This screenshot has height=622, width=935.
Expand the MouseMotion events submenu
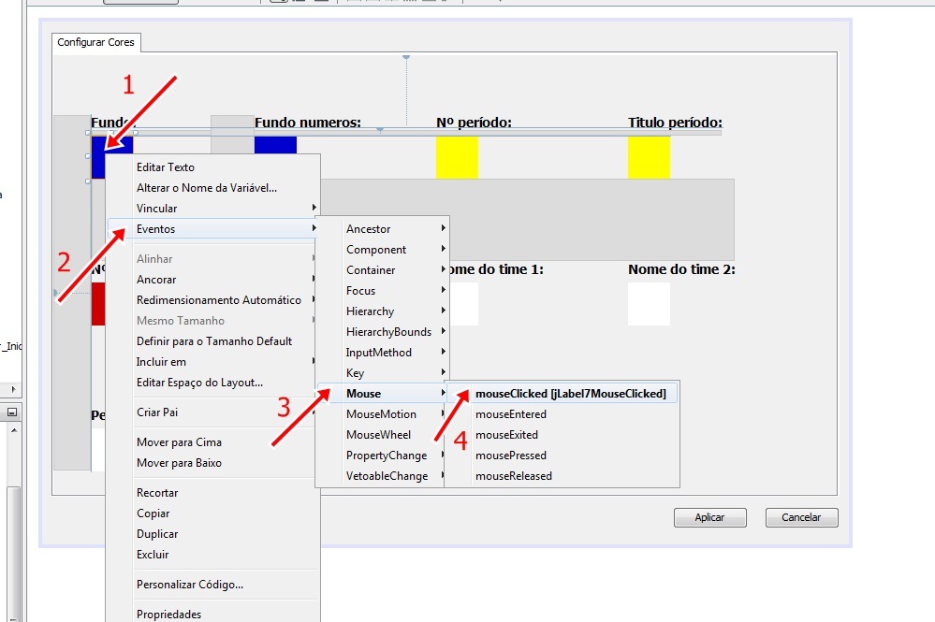click(382, 414)
